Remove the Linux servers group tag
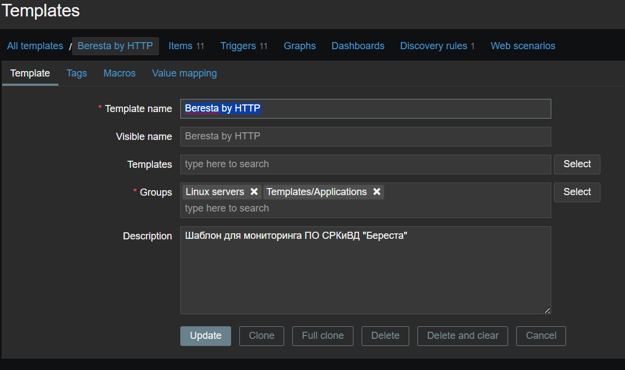Viewport: 625px width, 370px height. pyautogui.click(x=254, y=192)
